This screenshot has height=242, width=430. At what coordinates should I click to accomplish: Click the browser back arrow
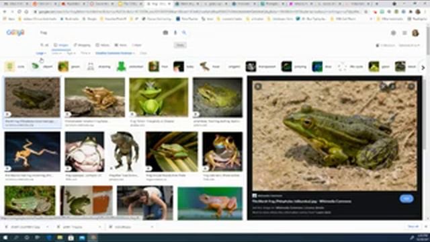tap(5, 12)
